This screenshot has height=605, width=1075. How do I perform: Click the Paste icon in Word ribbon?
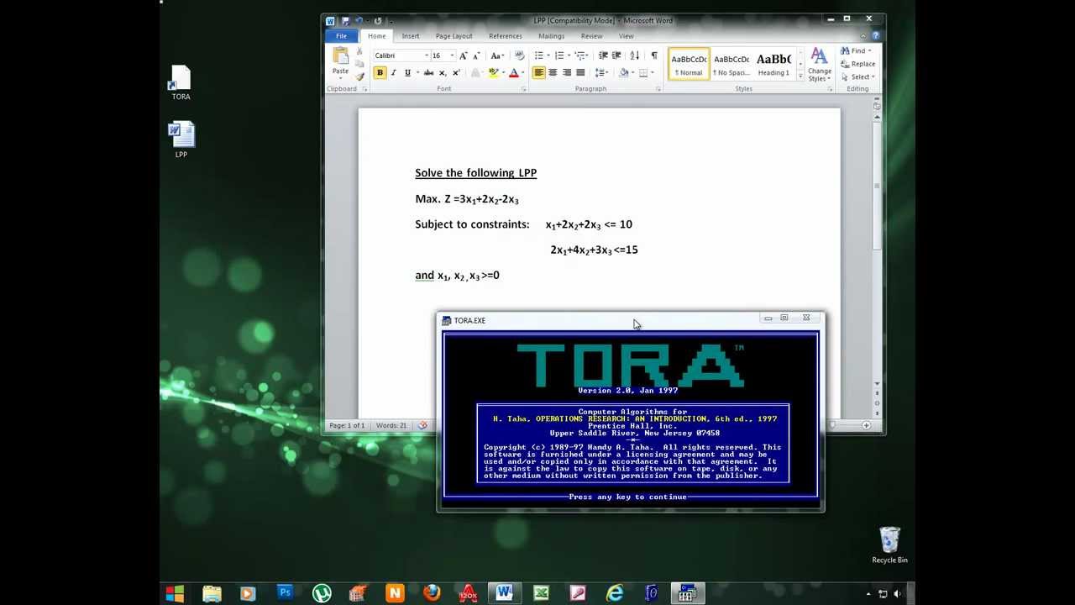coord(340,56)
